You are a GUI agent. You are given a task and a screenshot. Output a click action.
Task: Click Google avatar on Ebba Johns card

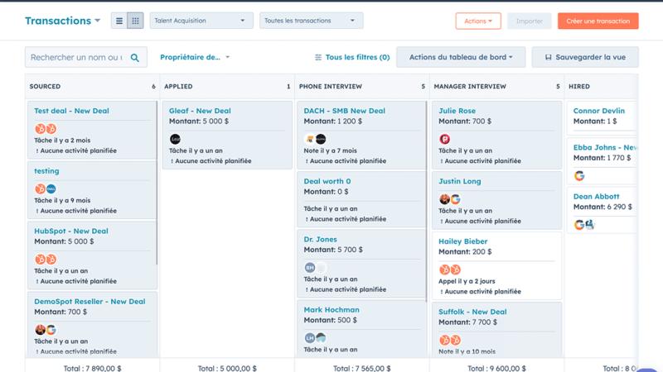coord(579,176)
